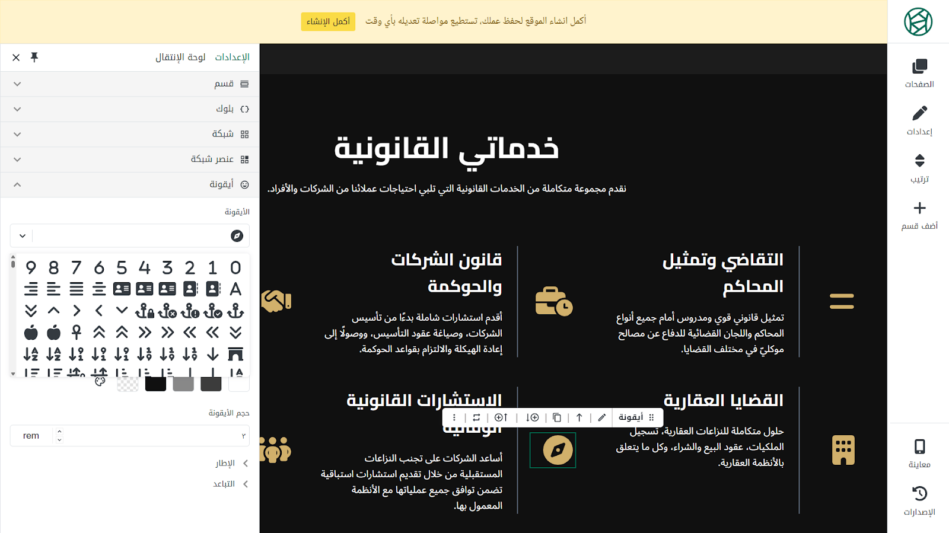Click the duplicate icon in floating toolbar
949x533 pixels.
pyautogui.click(x=556, y=417)
